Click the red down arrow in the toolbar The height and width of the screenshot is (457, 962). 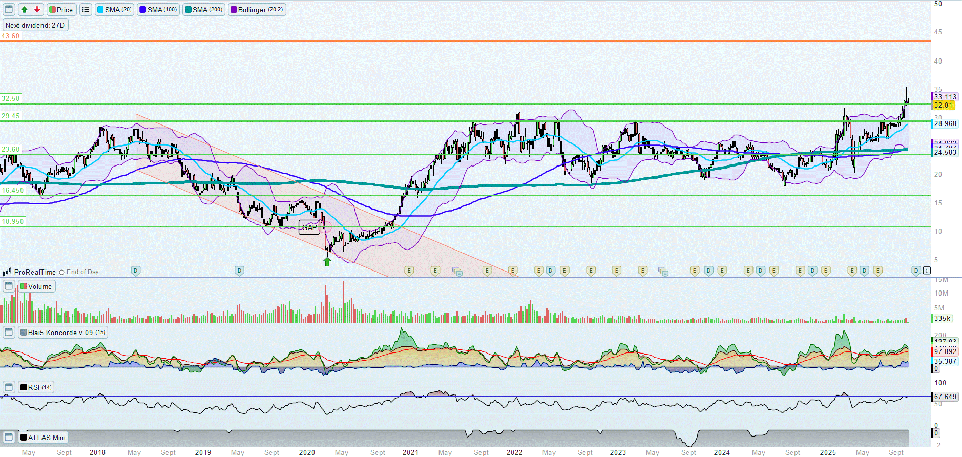click(37, 10)
